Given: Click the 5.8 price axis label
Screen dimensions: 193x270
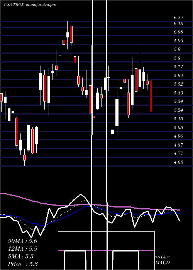Looking at the screenshot, I should point(177,58).
